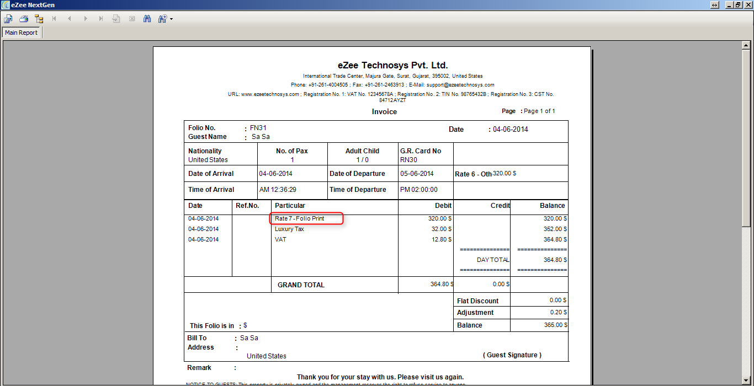754x386 pixels.
Task: Click the Remark label
Action: (199, 367)
